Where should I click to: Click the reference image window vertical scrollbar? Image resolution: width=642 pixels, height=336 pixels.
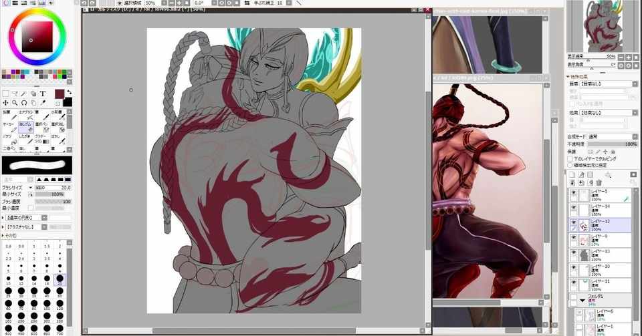(546, 191)
